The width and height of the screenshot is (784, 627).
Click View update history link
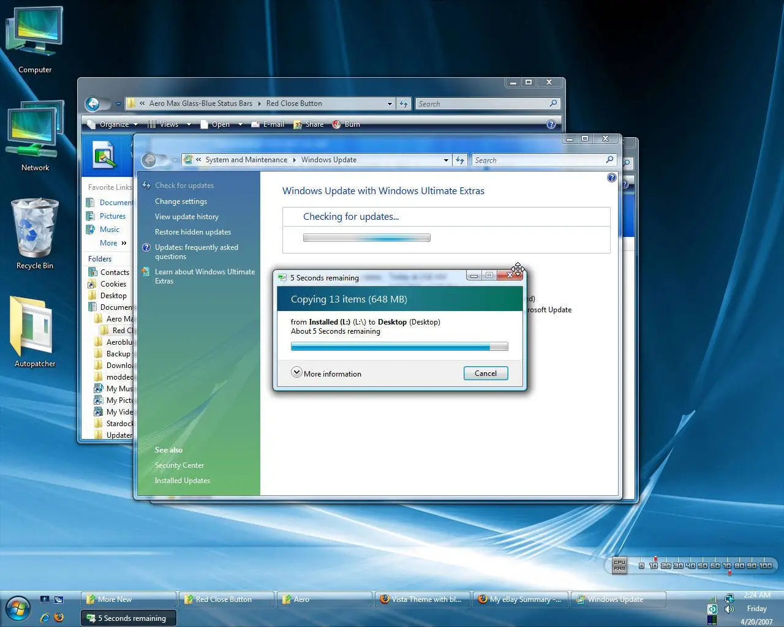click(x=187, y=217)
